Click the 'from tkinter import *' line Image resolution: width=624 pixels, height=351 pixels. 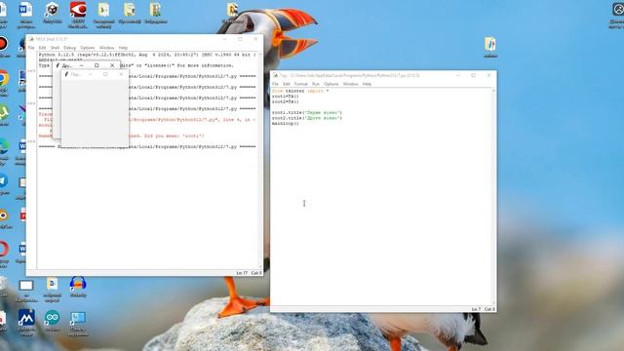[x=300, y=91]
